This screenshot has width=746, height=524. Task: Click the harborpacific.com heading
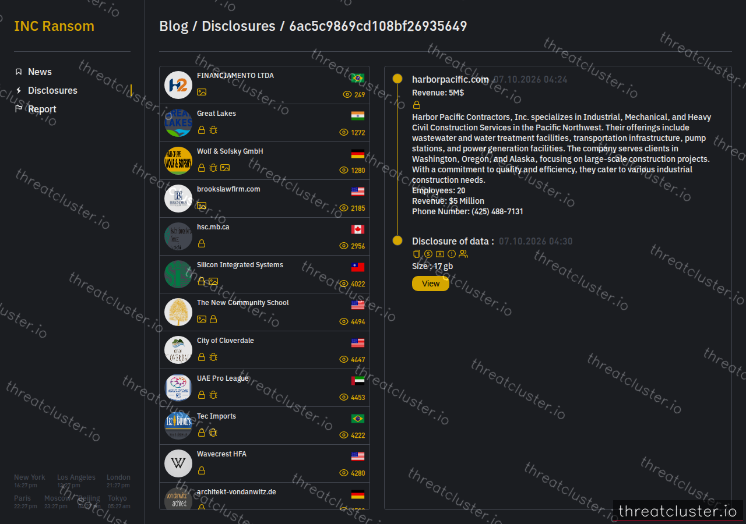451,79
